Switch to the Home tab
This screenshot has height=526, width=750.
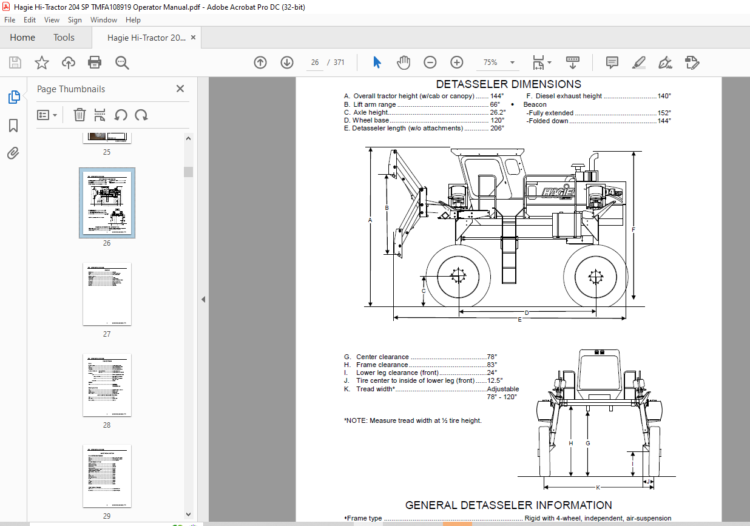(x=22, y=38)
